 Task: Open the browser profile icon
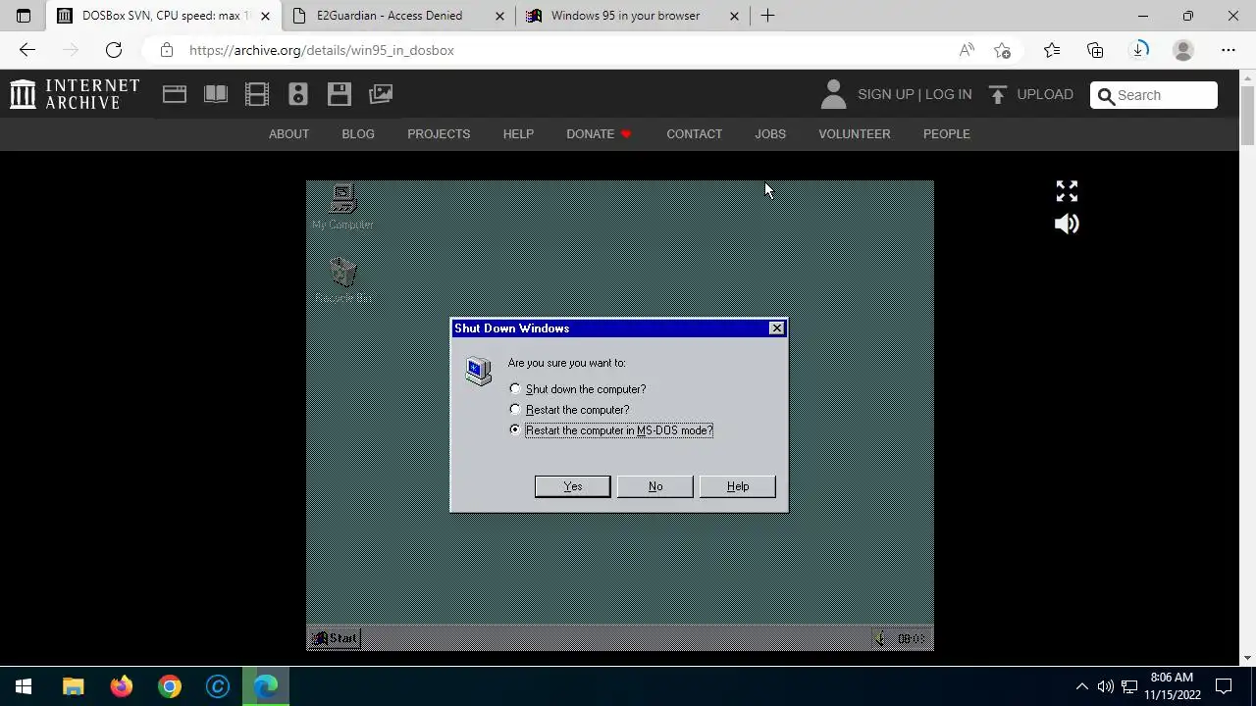(x=1183, y=50)
